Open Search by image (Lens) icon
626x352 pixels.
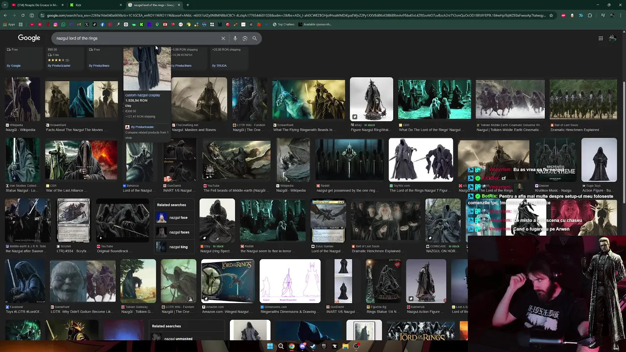(245, 38)
